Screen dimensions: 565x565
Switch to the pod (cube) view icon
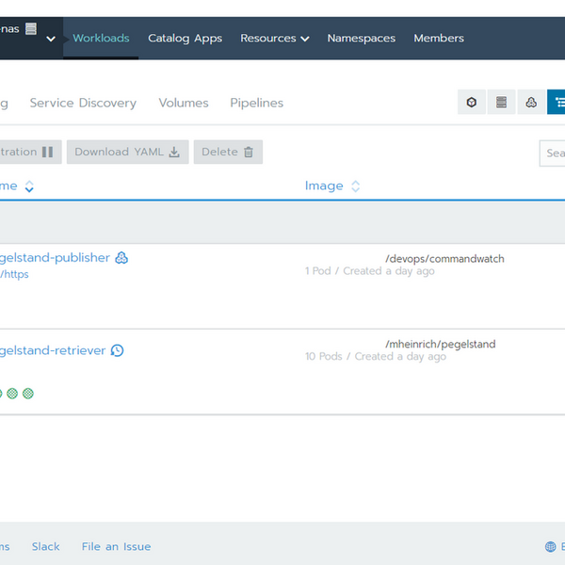472,103
